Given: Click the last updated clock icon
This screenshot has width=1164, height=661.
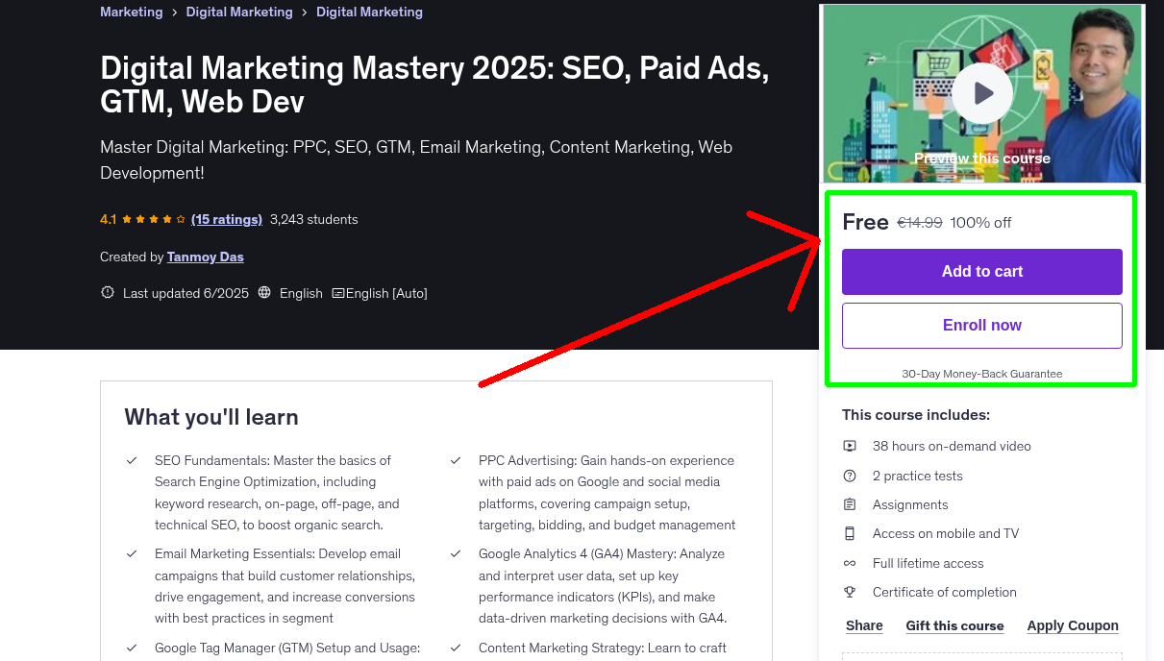Looking at the screenshot, I should pos(107,292).
